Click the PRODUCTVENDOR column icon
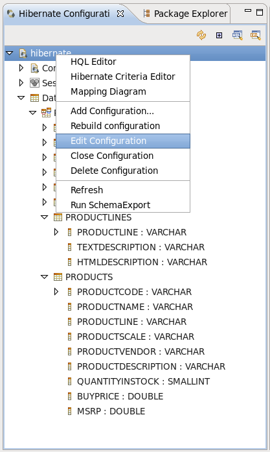Image resolution: width=270 pixels, height=452 pixels. (69, 351)
